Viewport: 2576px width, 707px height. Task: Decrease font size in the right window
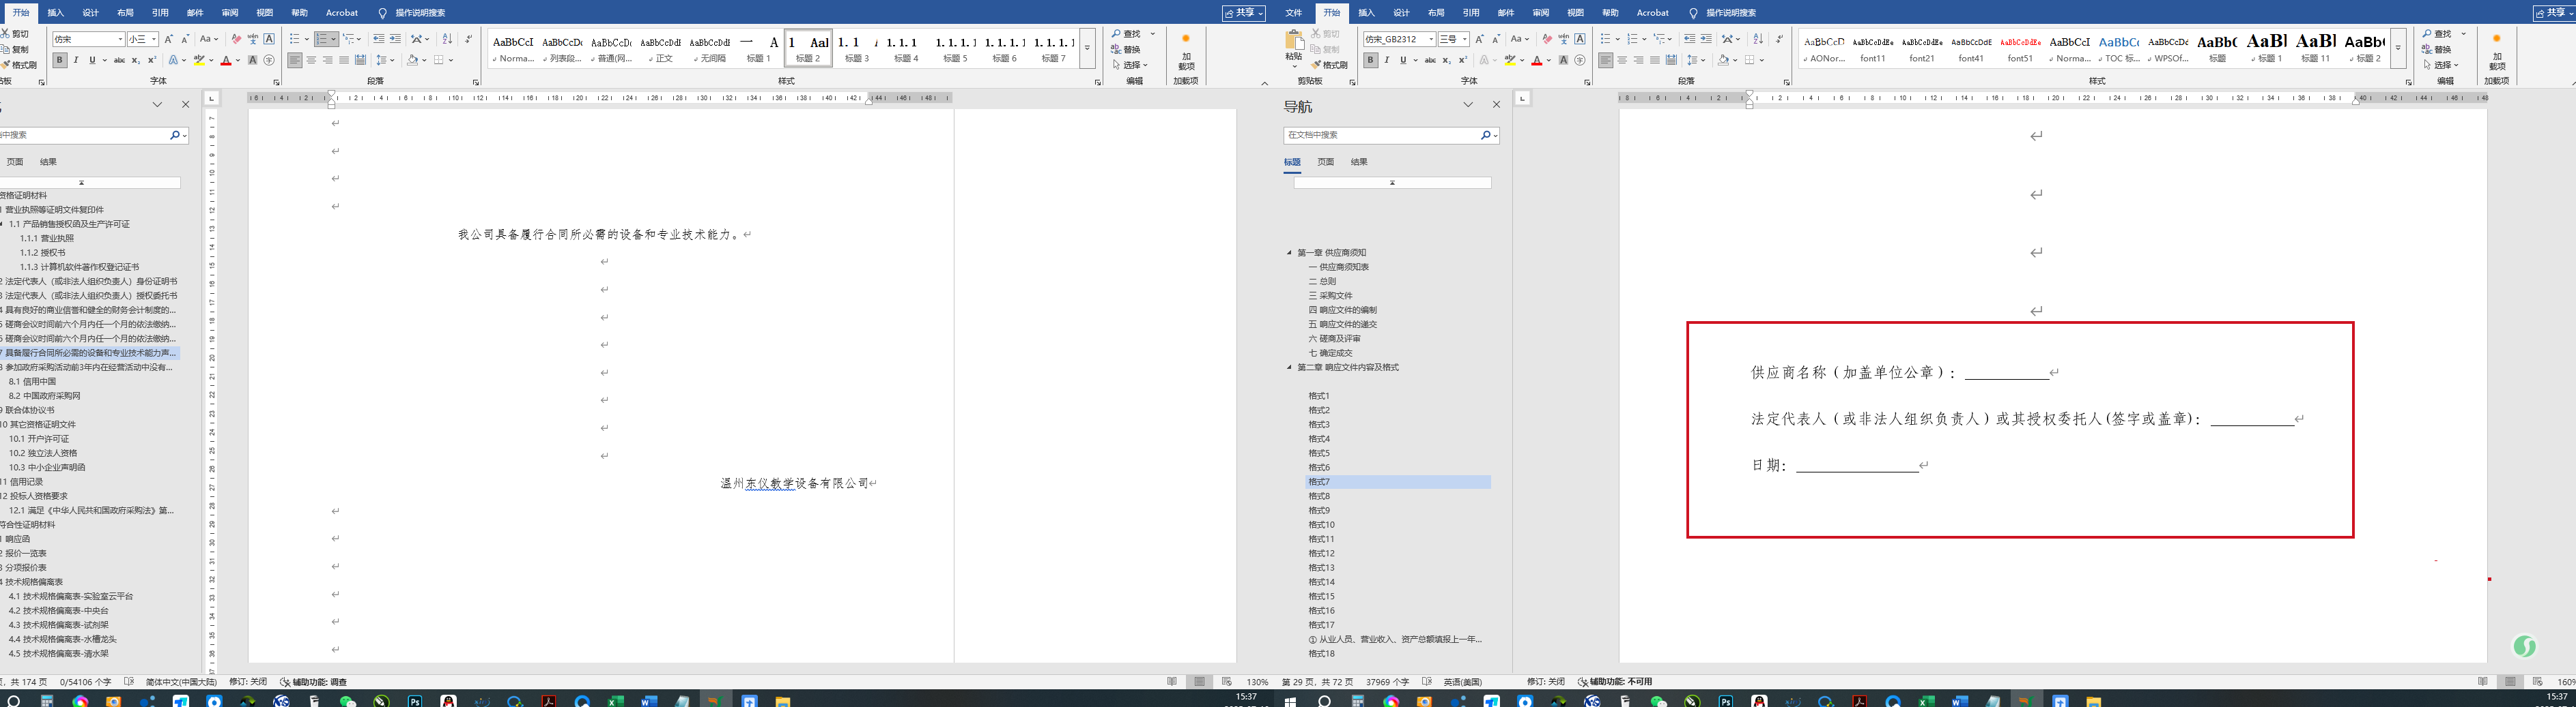1496,39
